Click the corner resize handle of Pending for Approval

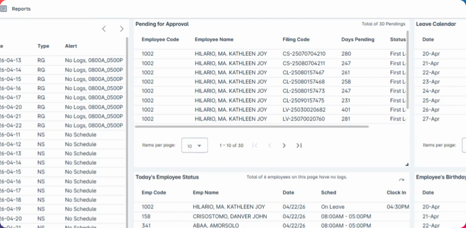[x=407, y=164]
